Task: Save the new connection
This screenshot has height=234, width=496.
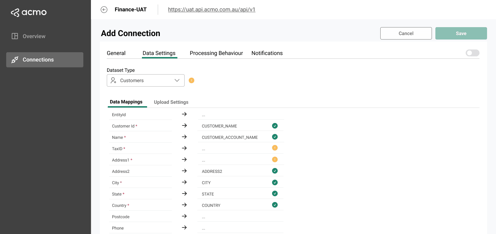Action: tap(461, 33)
